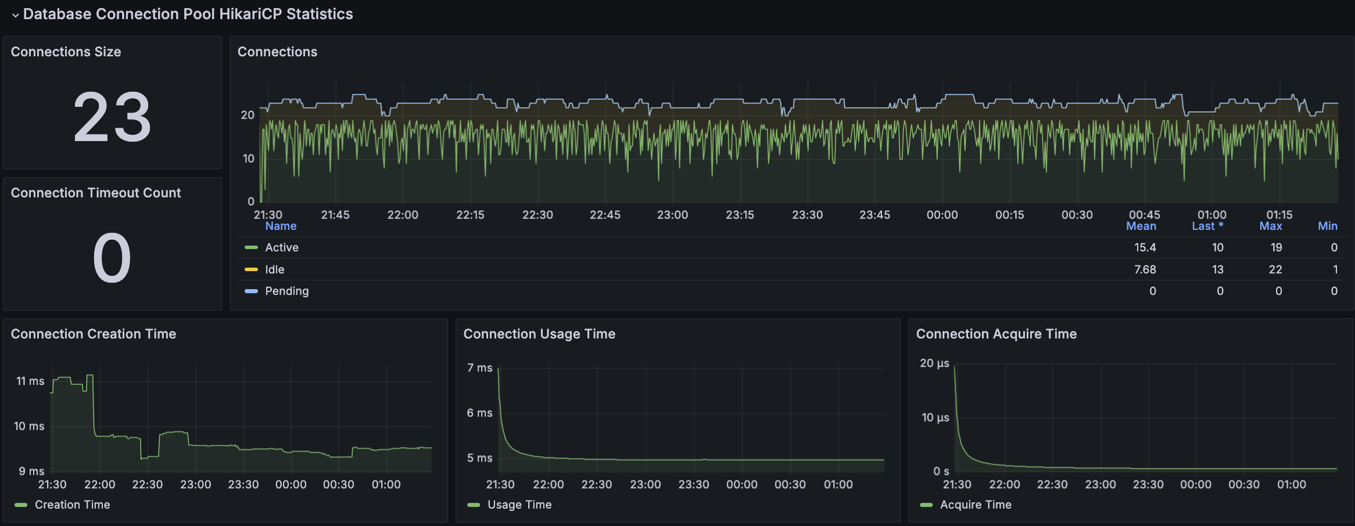Screen dimensions: 1355x526
Task: Click the 23:00 label on Connections time axis
Action: (x=672, y=215)
